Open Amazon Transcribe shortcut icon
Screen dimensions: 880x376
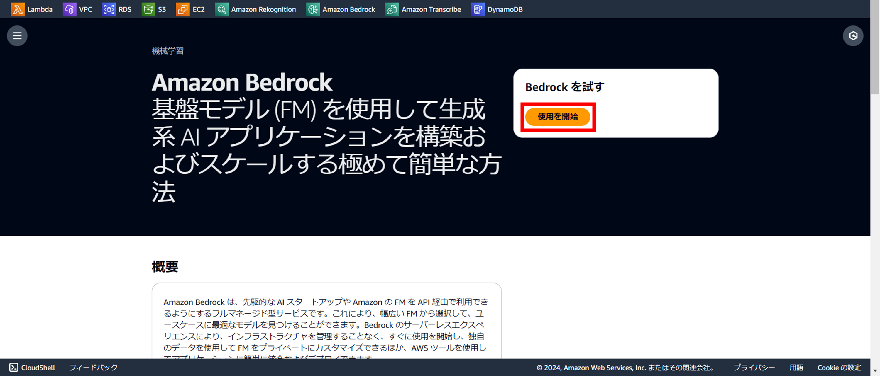(x=392, y=9)
